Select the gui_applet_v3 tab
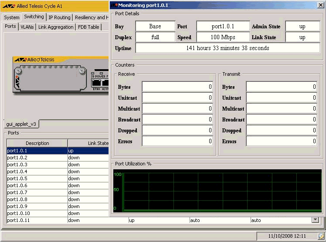The height and width of the screenshot is (242, 326). pos(21,124)
